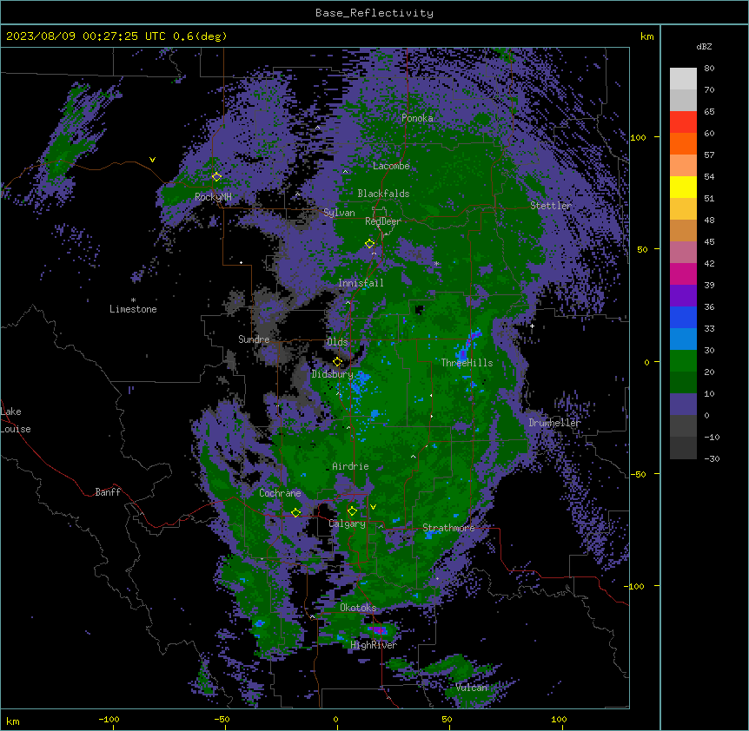Click the white plus marker north of Drumheller

(x=532, y=326)
